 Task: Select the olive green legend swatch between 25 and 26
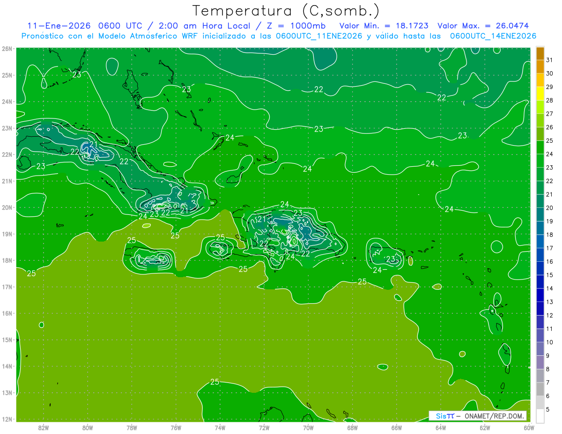[x=540, y=134]
